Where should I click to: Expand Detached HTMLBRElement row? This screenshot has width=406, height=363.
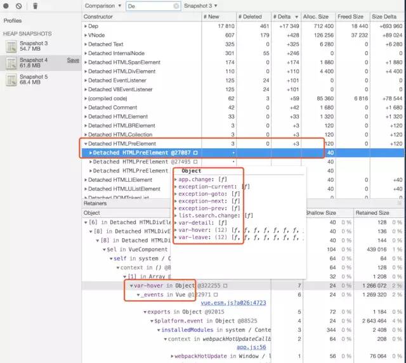[86, 125]
